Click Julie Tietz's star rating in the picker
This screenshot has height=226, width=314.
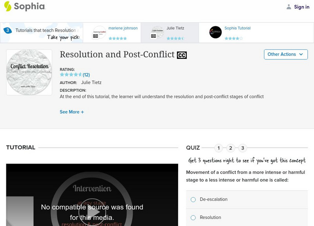click(175, 38)
